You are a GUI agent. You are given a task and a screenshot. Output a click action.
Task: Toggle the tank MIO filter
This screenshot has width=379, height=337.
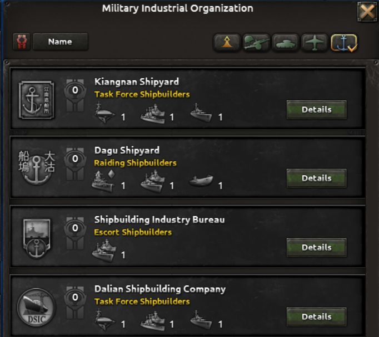(x=286, y=43)
